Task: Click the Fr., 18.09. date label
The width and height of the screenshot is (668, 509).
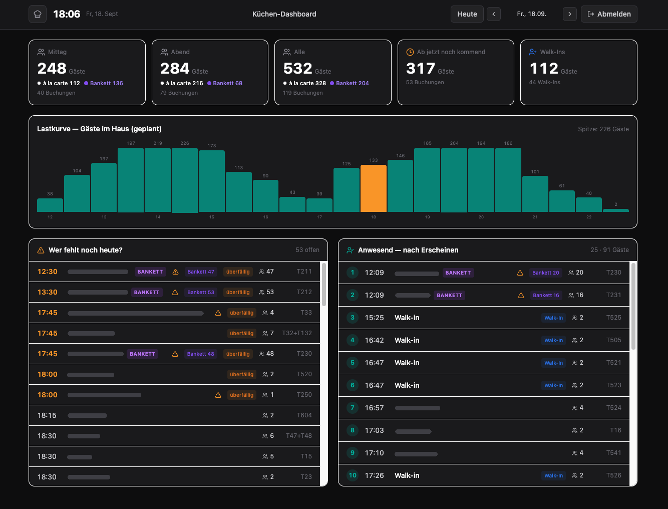Action: pos(531,14)
